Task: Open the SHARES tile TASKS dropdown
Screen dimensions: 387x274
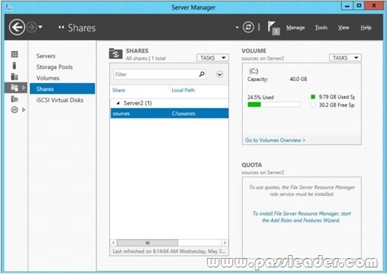Action: tap(213, 58)
